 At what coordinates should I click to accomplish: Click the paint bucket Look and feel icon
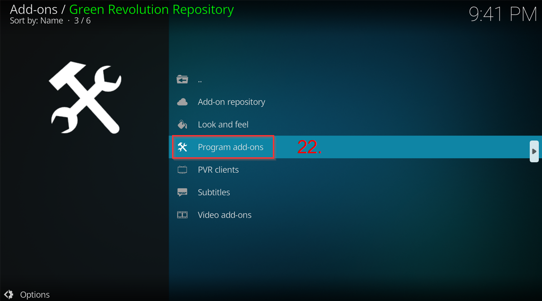182,124
